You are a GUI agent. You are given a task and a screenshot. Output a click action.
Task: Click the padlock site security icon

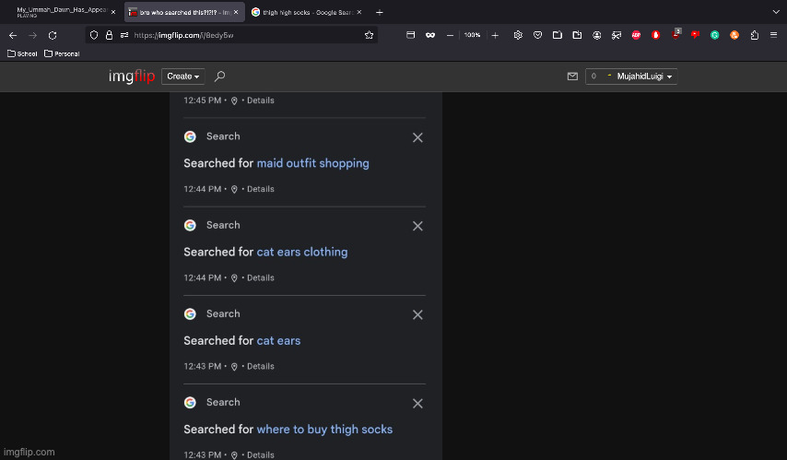pos(109,35)
